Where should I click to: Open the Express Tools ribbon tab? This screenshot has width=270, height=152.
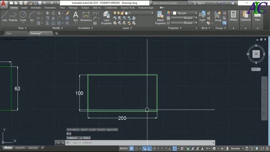127,8
